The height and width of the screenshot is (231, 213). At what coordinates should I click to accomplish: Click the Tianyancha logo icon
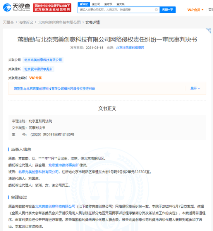tap(7, 7)
